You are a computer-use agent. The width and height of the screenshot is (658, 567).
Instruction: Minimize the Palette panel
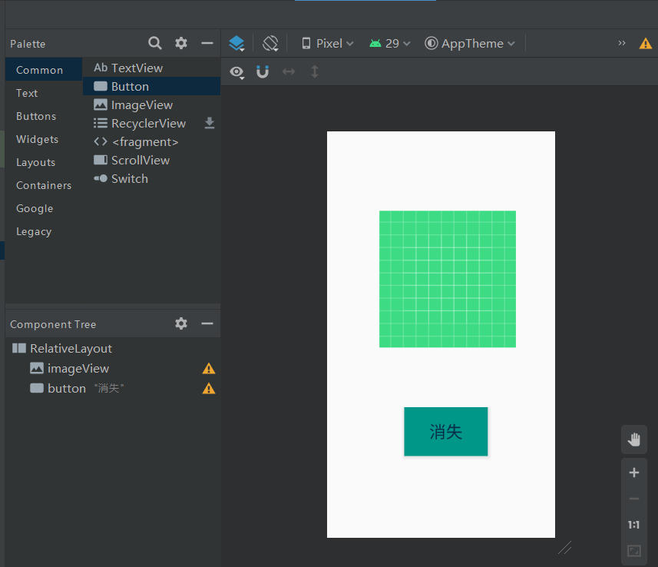point(207,43)
